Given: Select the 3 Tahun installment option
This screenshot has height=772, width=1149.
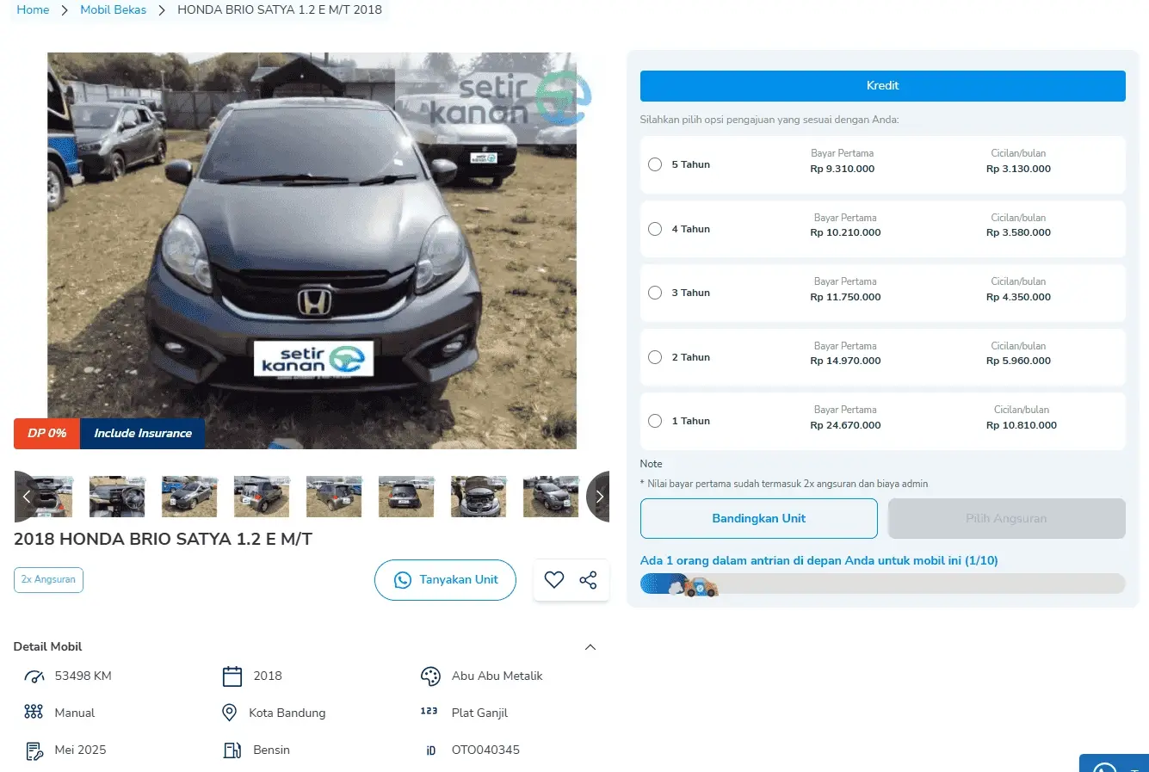Looking at the screenshot, I should (x=655, y=293).
